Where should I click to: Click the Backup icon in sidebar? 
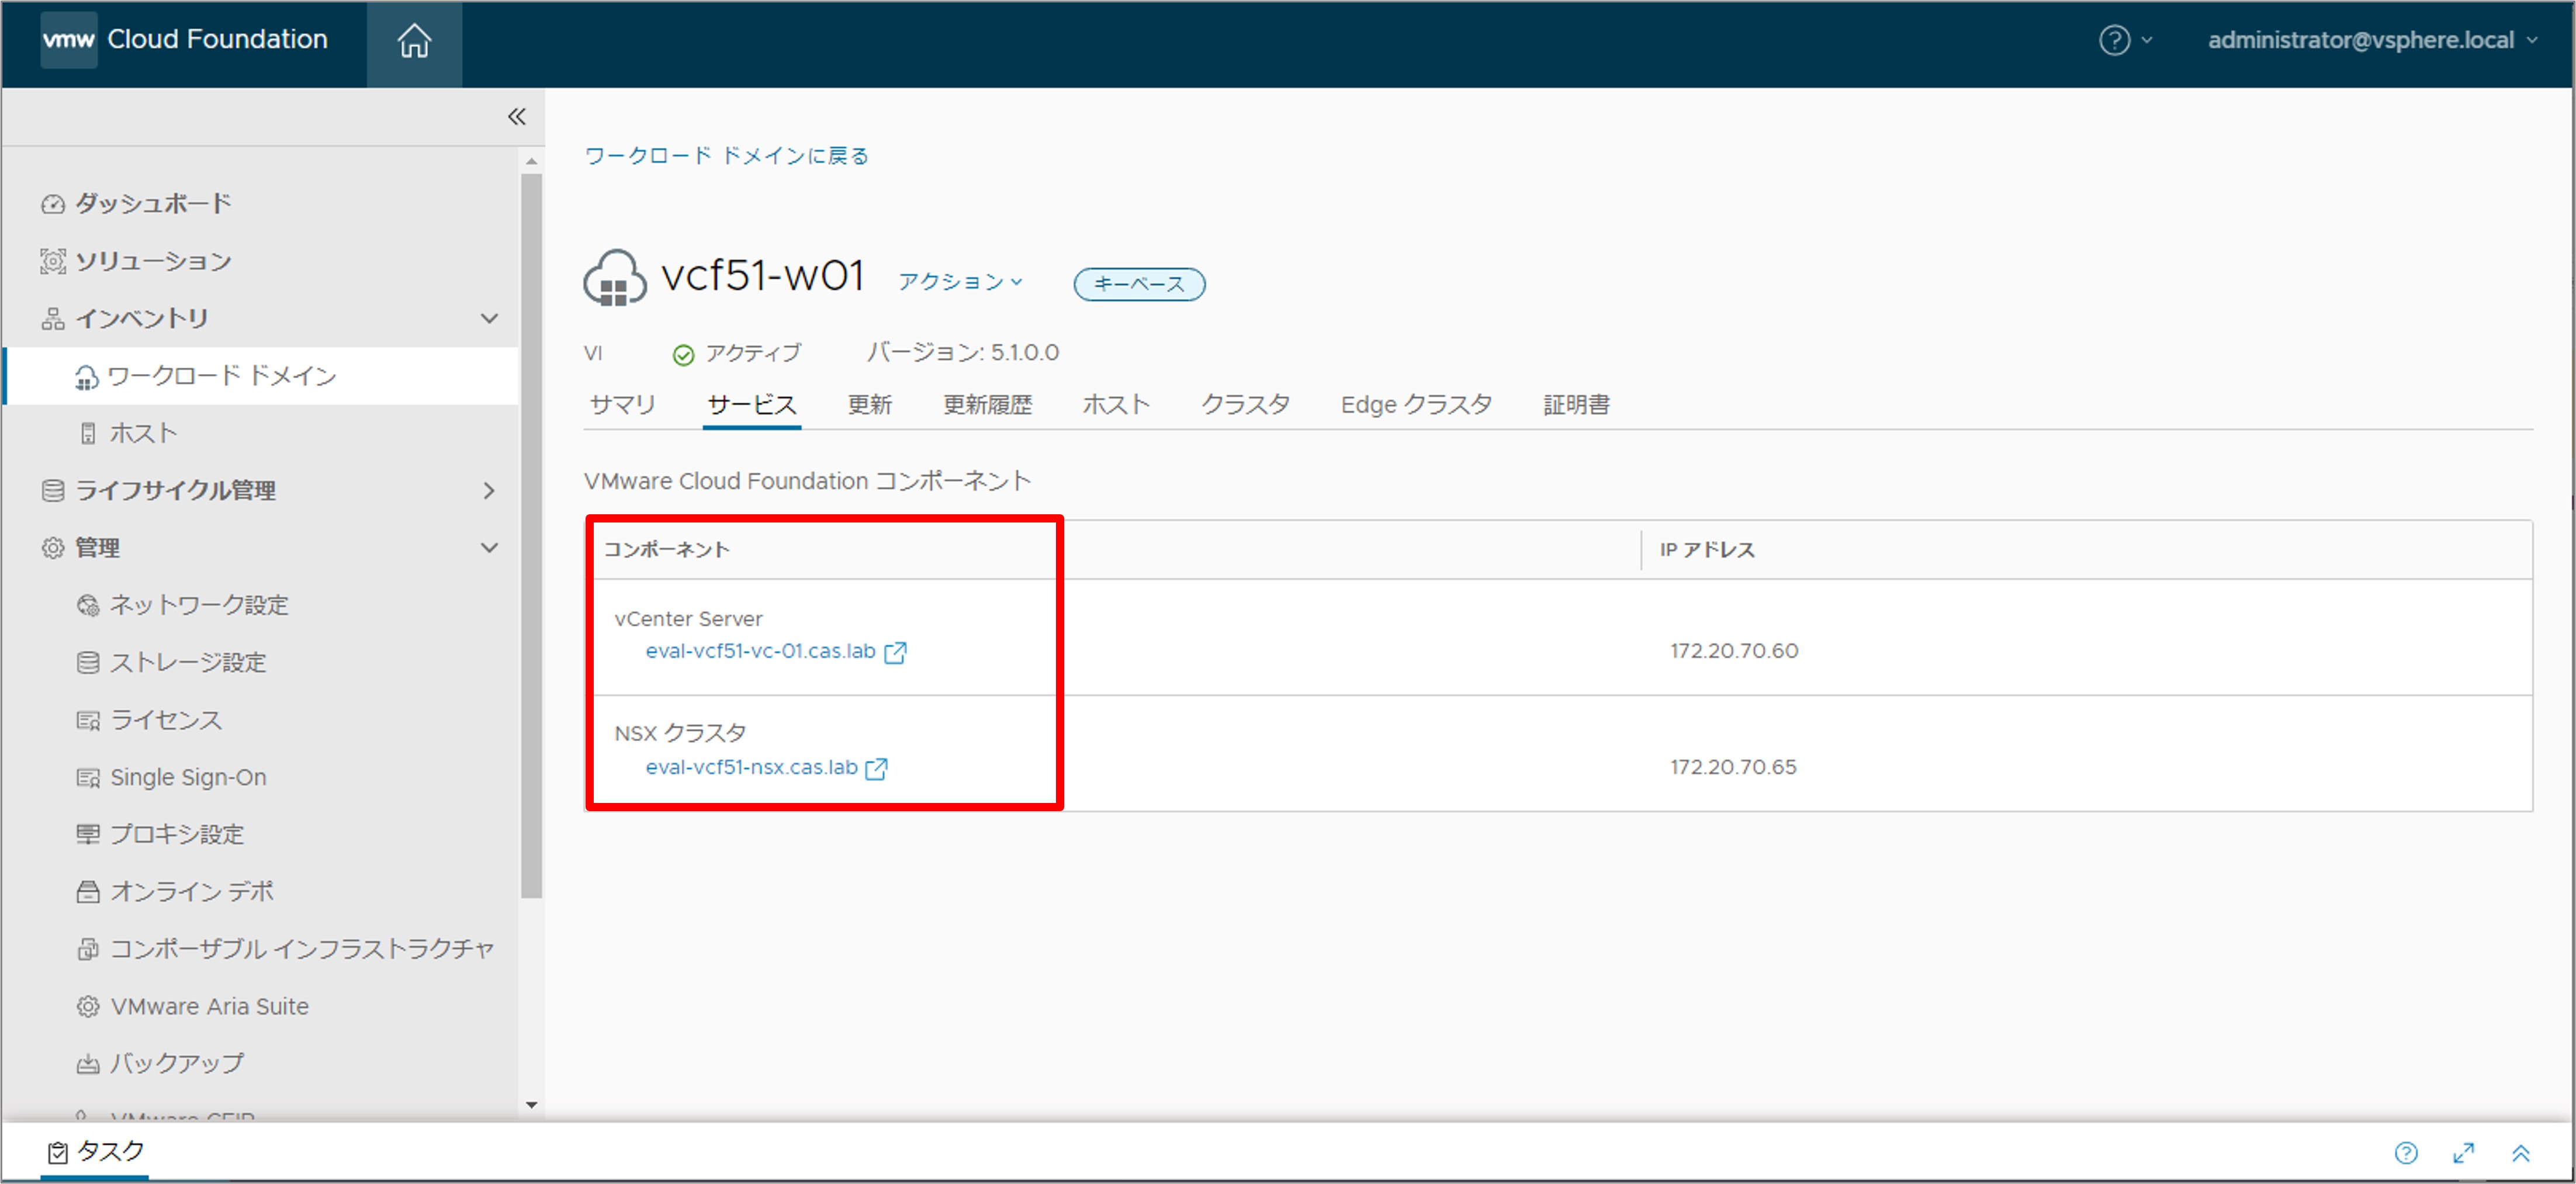coord(88,1063)
